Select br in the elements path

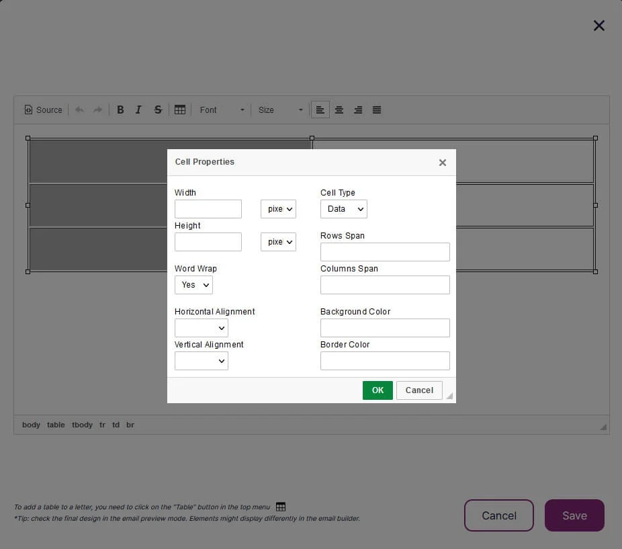click(130, 425)
